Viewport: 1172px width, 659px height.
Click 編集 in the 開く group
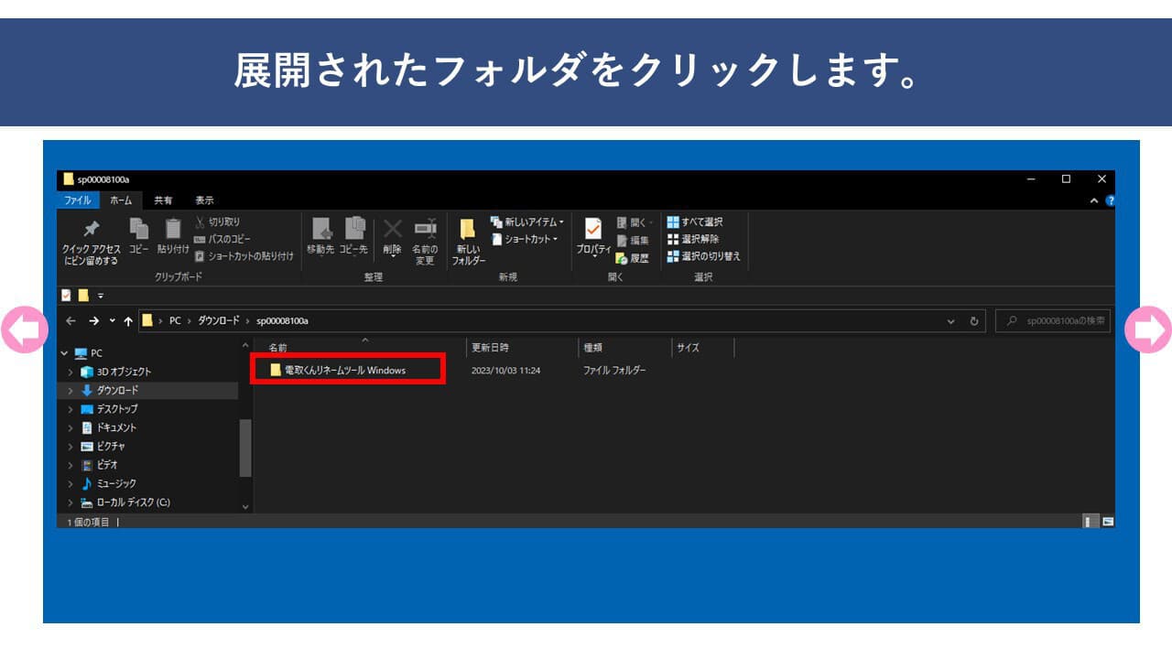tap(632, 240)
